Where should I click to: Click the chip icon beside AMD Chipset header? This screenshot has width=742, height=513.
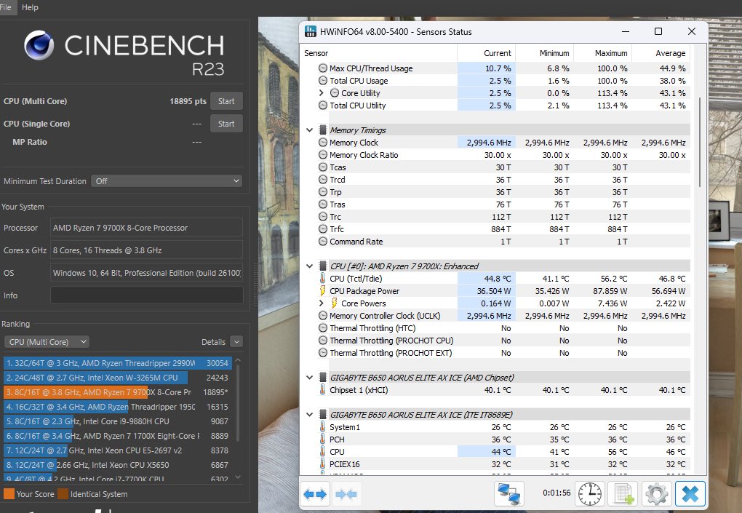(323, 377)
